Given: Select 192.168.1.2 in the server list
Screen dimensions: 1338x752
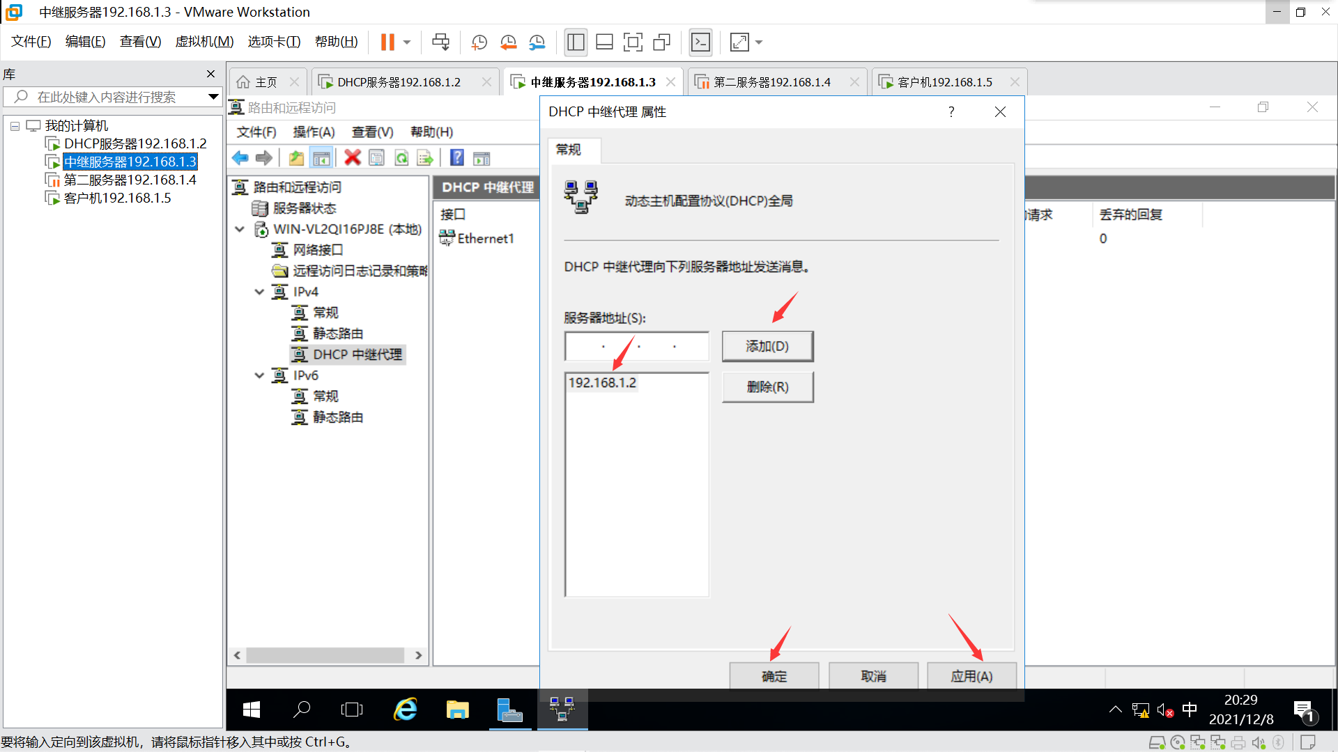Looking at the screenshot, I should (x=602, y=383).
